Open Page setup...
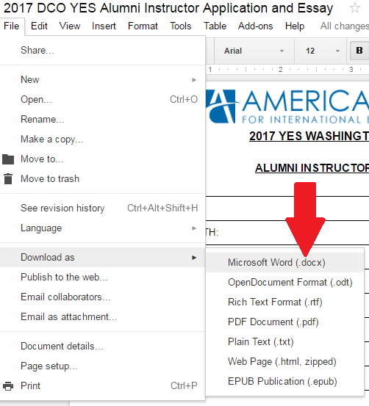369x406 pixels. 103,366
